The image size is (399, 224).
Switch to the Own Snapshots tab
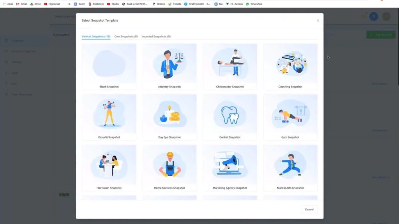126,37
